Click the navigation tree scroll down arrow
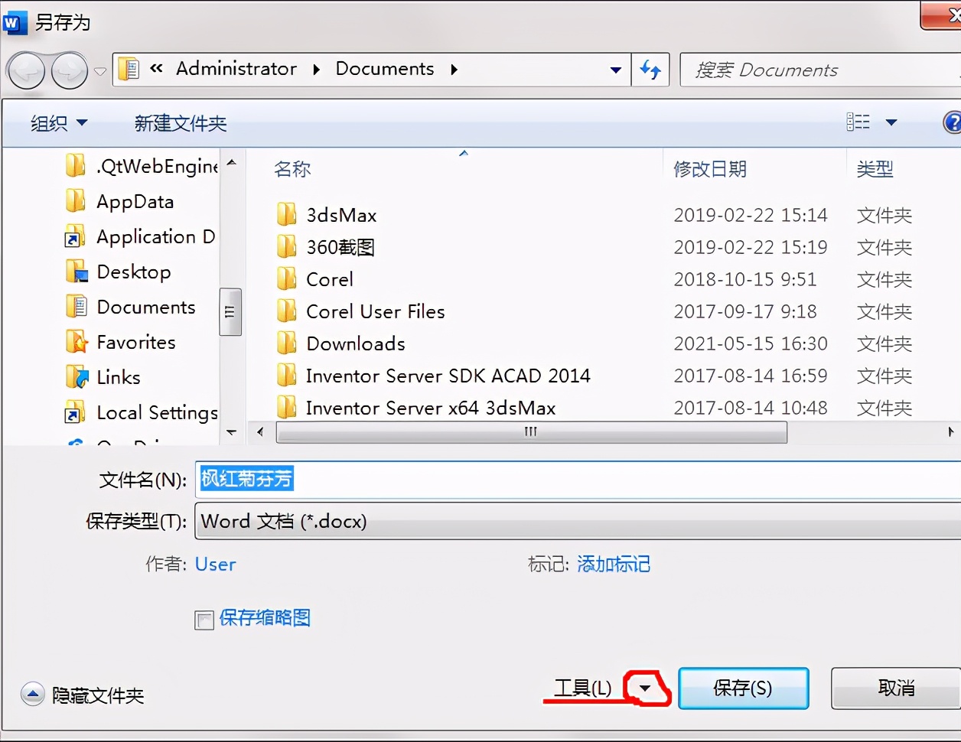Viewport: 961px width, 742px height. pyautogui.click(x=232, y=433)
